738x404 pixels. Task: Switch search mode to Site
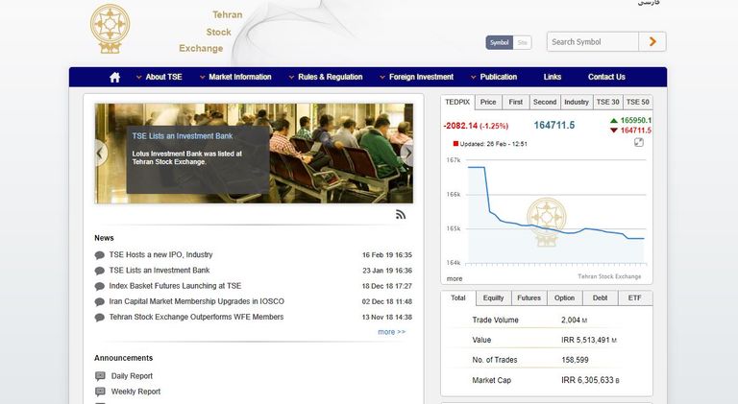point(522,42)
